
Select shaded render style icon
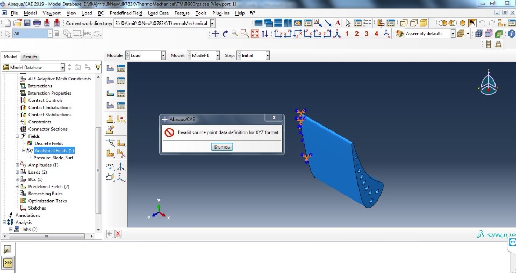[x=424, y=23]
